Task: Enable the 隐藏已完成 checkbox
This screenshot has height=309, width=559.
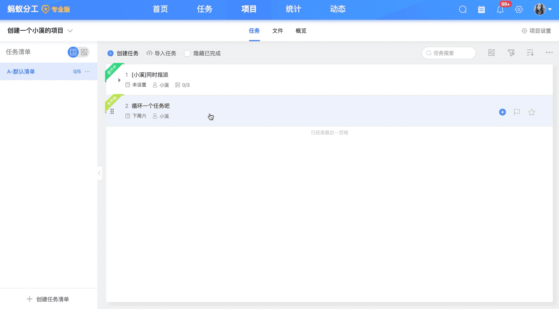Action: 187,53
